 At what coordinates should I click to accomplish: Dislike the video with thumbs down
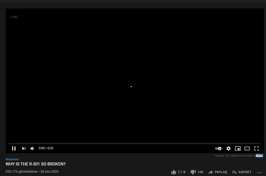point(193,172)
